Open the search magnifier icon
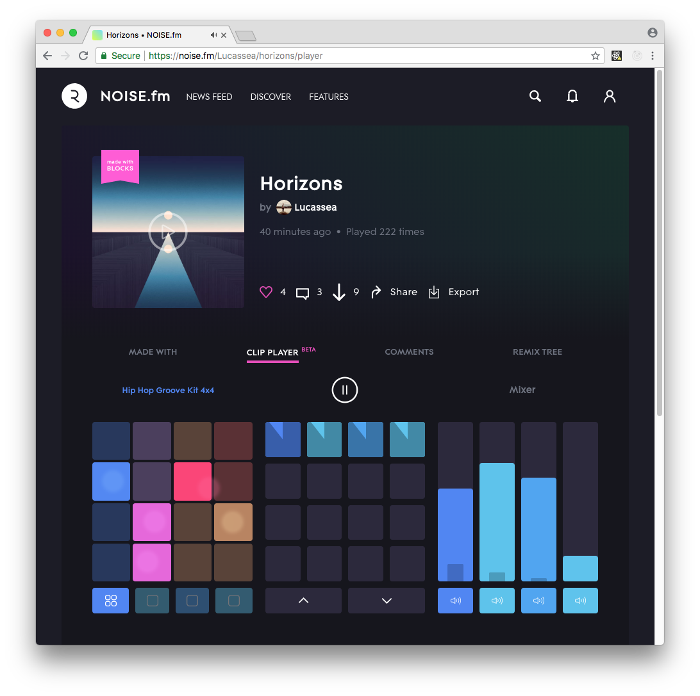 click(535, 96)
